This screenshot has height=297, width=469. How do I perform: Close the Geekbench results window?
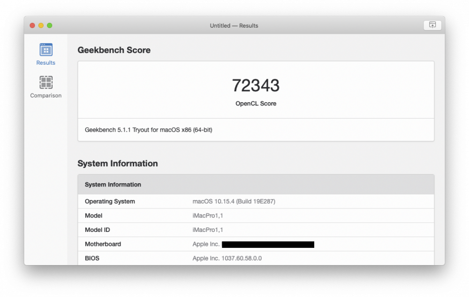click(x=32, y=25)
